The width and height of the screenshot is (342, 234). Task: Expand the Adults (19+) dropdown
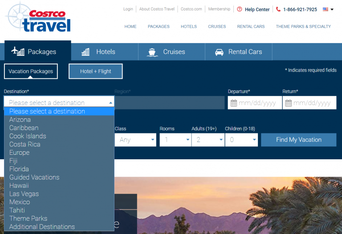click(x=208, y=140)
